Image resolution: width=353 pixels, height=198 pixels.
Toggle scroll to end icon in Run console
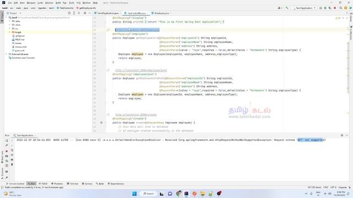pyautogui.click(x=12, y=155)
